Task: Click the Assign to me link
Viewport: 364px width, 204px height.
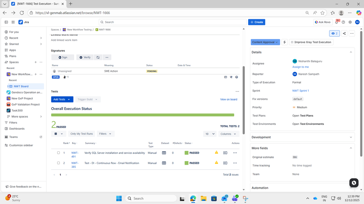Action: tap(300, 67)
